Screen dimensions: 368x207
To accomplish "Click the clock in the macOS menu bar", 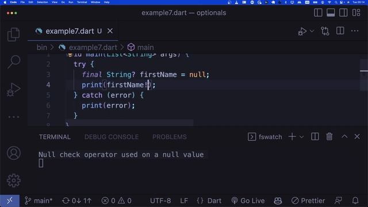I will tap(359, 2).
